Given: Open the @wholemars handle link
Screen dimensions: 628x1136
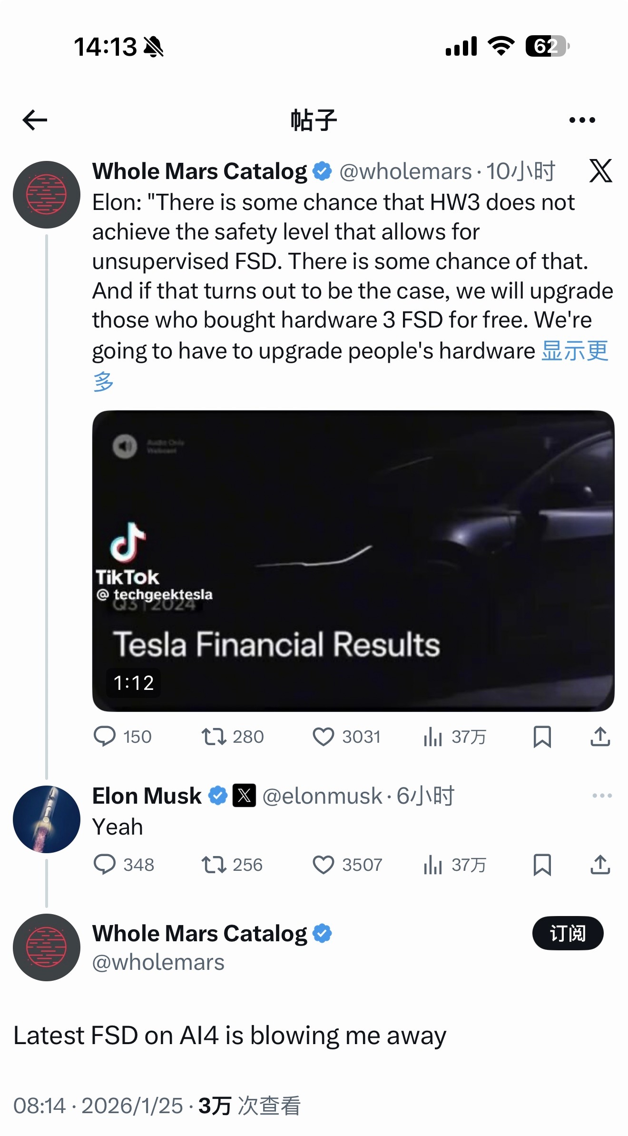Looking at the screenshot, I should [158, 963].
